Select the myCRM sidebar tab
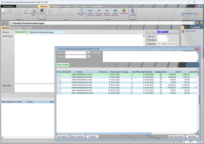Viewport: 204px width, 144px height. [x=196, y=27]
